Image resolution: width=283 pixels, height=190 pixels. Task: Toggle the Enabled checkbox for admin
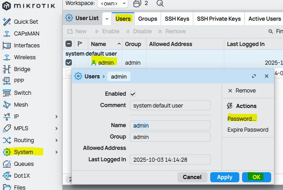pyautogui.click(x=133, y=94)
